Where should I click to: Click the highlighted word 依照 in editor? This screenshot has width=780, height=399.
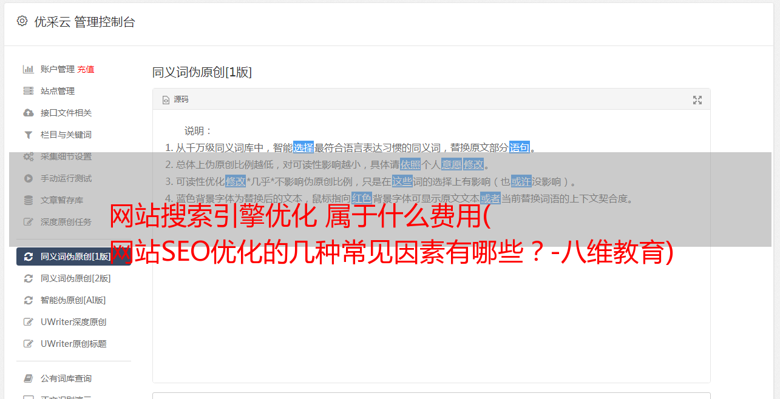coord(410,164)
